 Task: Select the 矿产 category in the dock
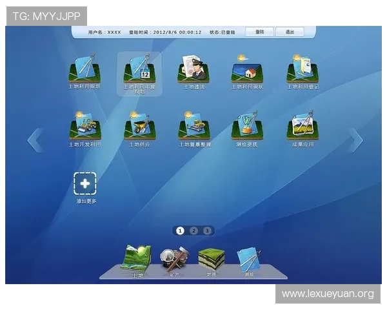174,258
